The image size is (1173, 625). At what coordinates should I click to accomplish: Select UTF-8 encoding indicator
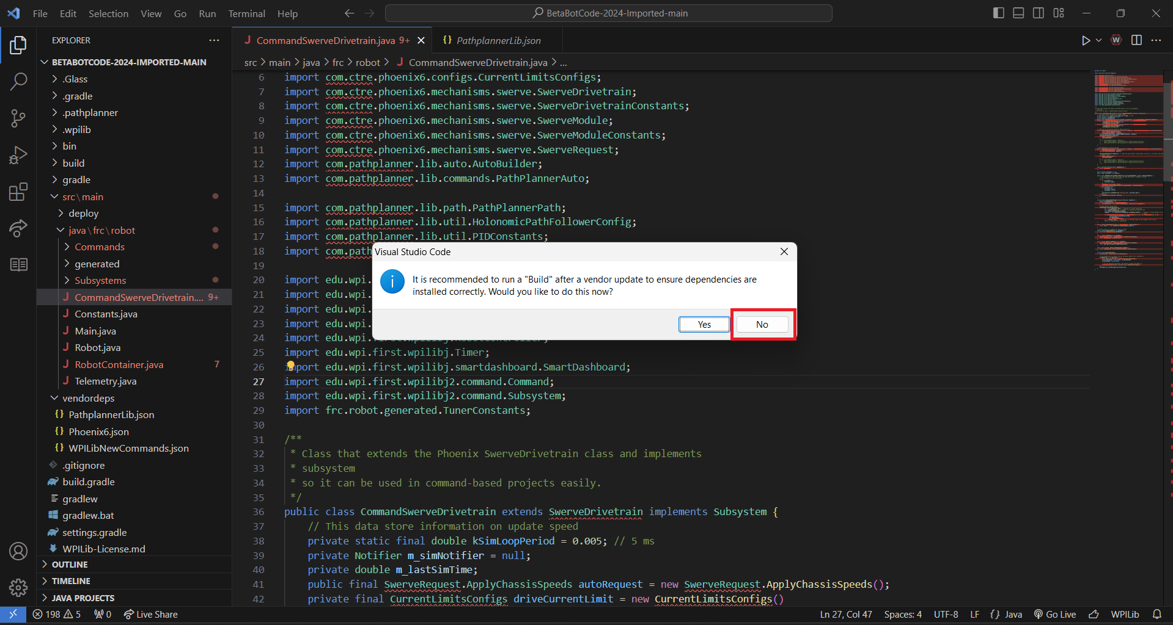(x=946, y=614)
